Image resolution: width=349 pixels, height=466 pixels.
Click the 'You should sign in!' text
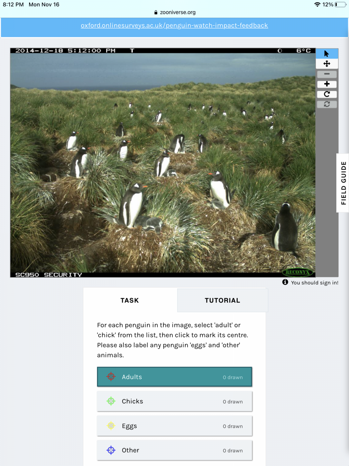pos(314,283)
